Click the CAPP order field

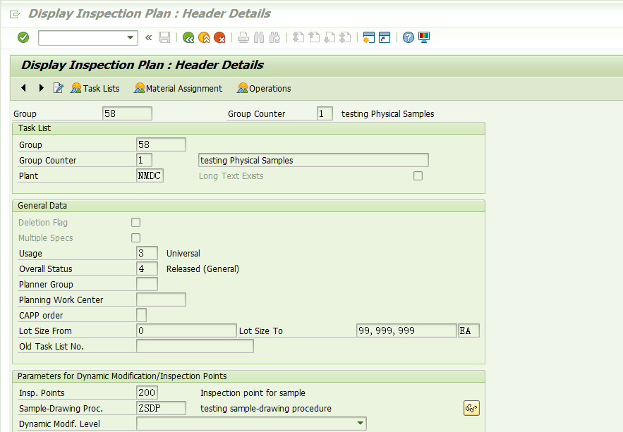tap(141, 315)
